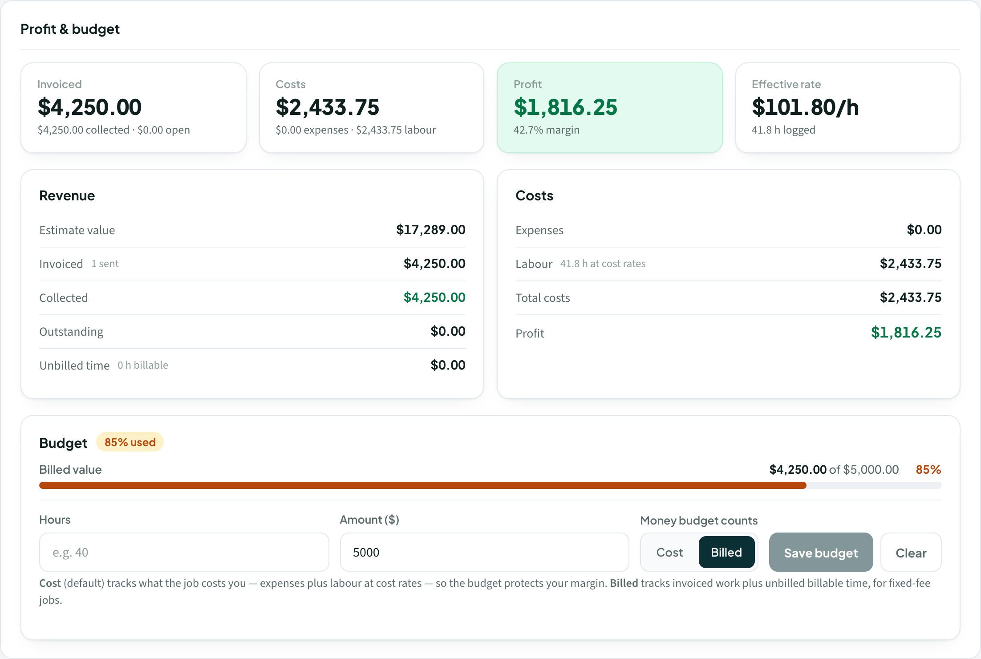Click the Unbilled time row label
The height and width of the screenshot is (659, 981).
[74, 366]
